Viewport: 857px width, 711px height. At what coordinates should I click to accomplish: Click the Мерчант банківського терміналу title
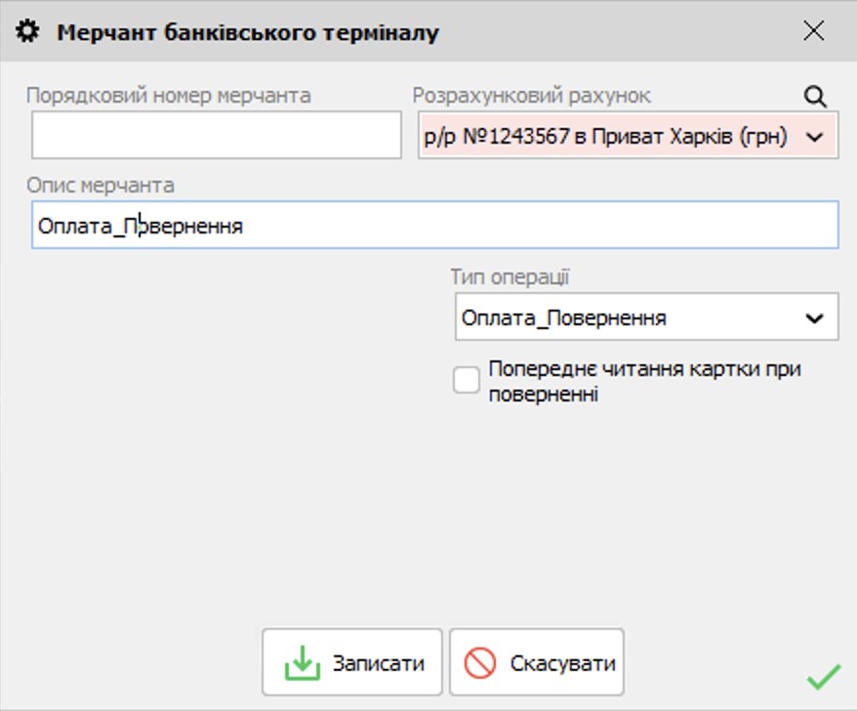[x=248, y=32]
